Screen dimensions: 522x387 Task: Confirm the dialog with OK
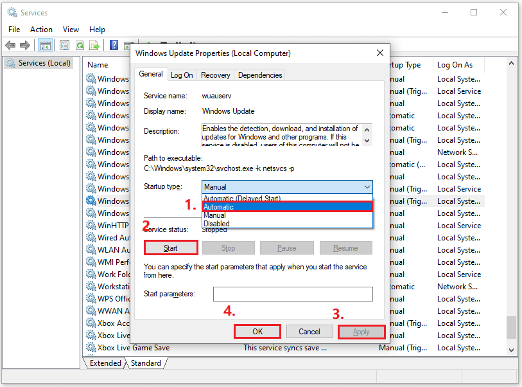pyautogui.click(x=257, y=331)
